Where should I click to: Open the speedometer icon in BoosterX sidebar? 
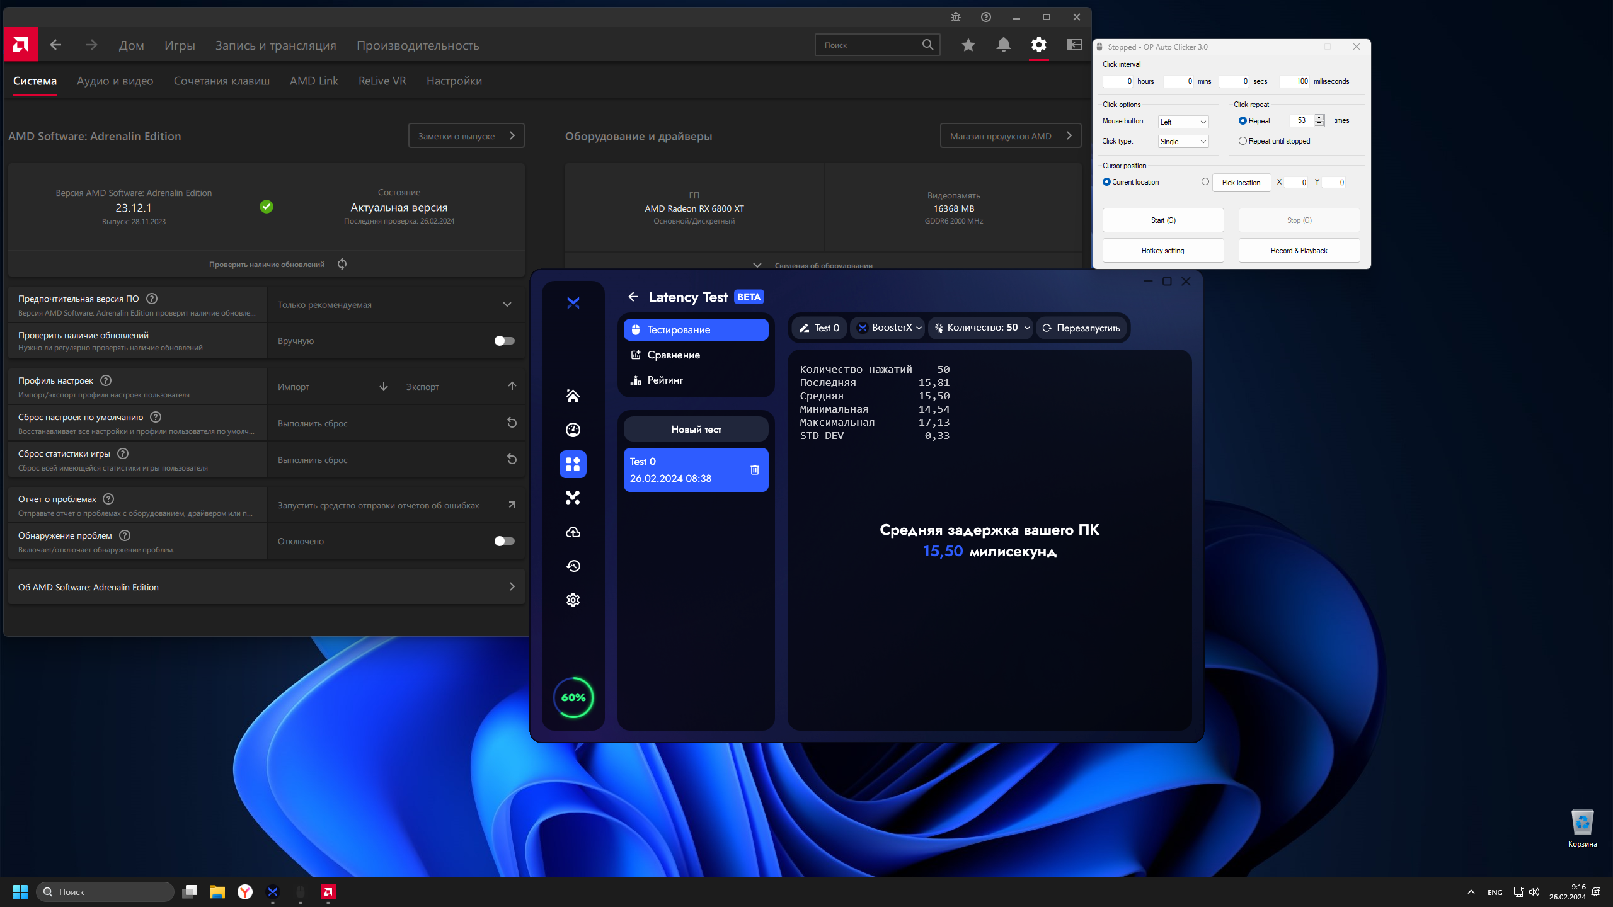coord(573,430)
